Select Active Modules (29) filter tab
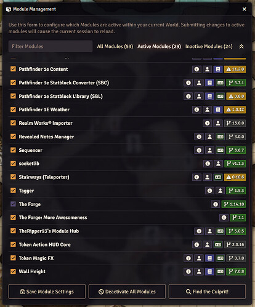This screenshot has height=307, width=255. (159, 47)
